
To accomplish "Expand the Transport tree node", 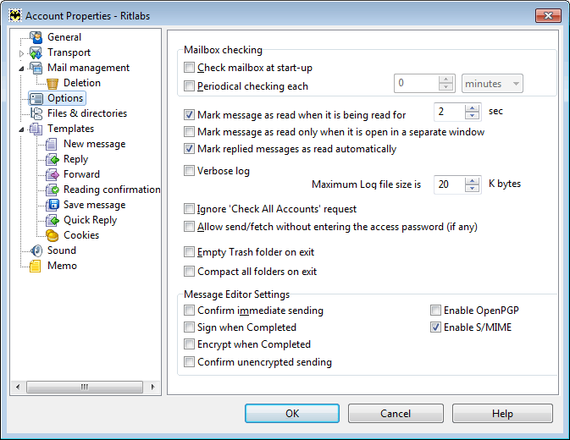I will point(21,53).
